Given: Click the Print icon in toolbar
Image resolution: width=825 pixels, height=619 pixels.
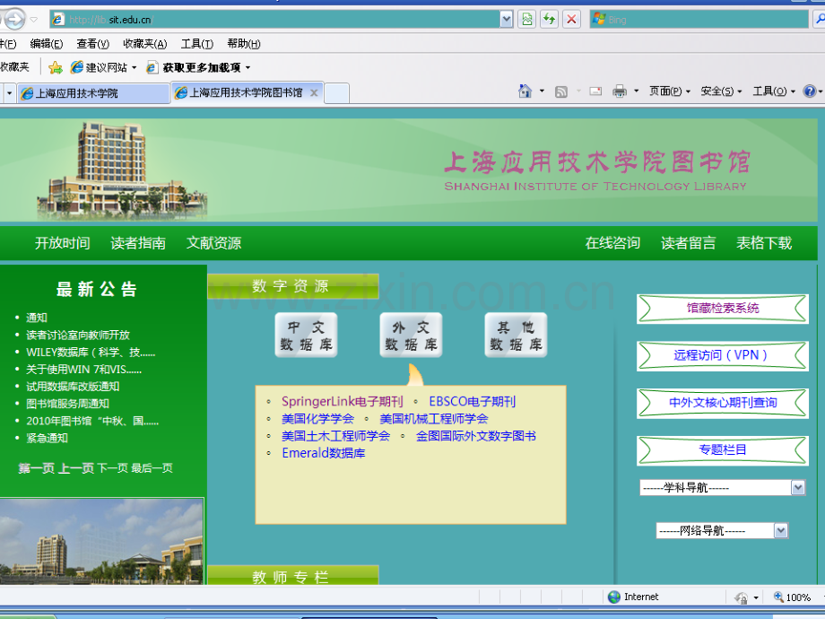Looking at the screenshot, I should (x=620, y=92).
